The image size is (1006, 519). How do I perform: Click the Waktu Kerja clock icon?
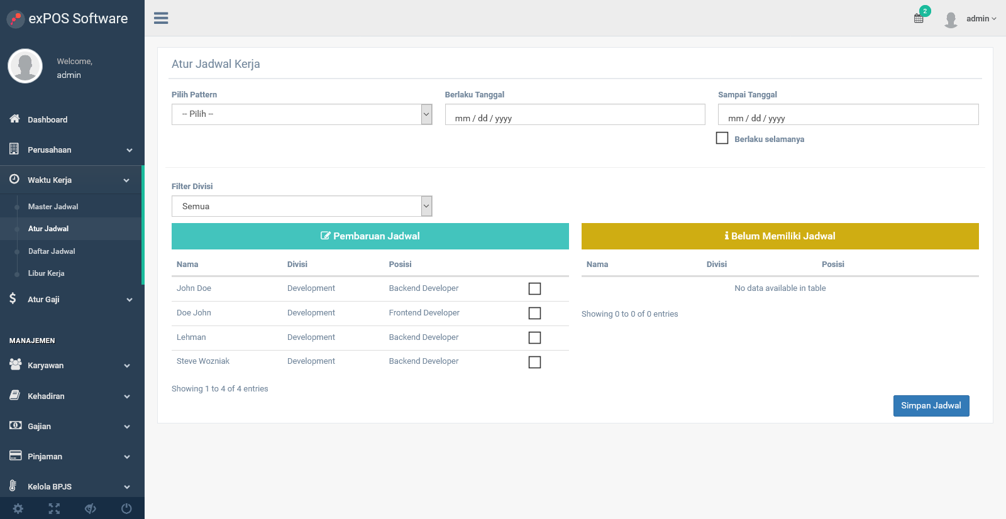(14, 179)
